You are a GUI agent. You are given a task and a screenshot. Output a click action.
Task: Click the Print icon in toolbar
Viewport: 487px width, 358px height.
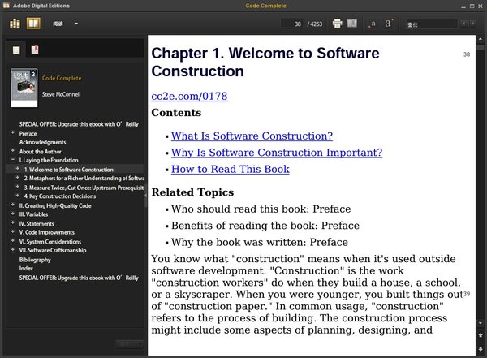click(x=337, y=24)
